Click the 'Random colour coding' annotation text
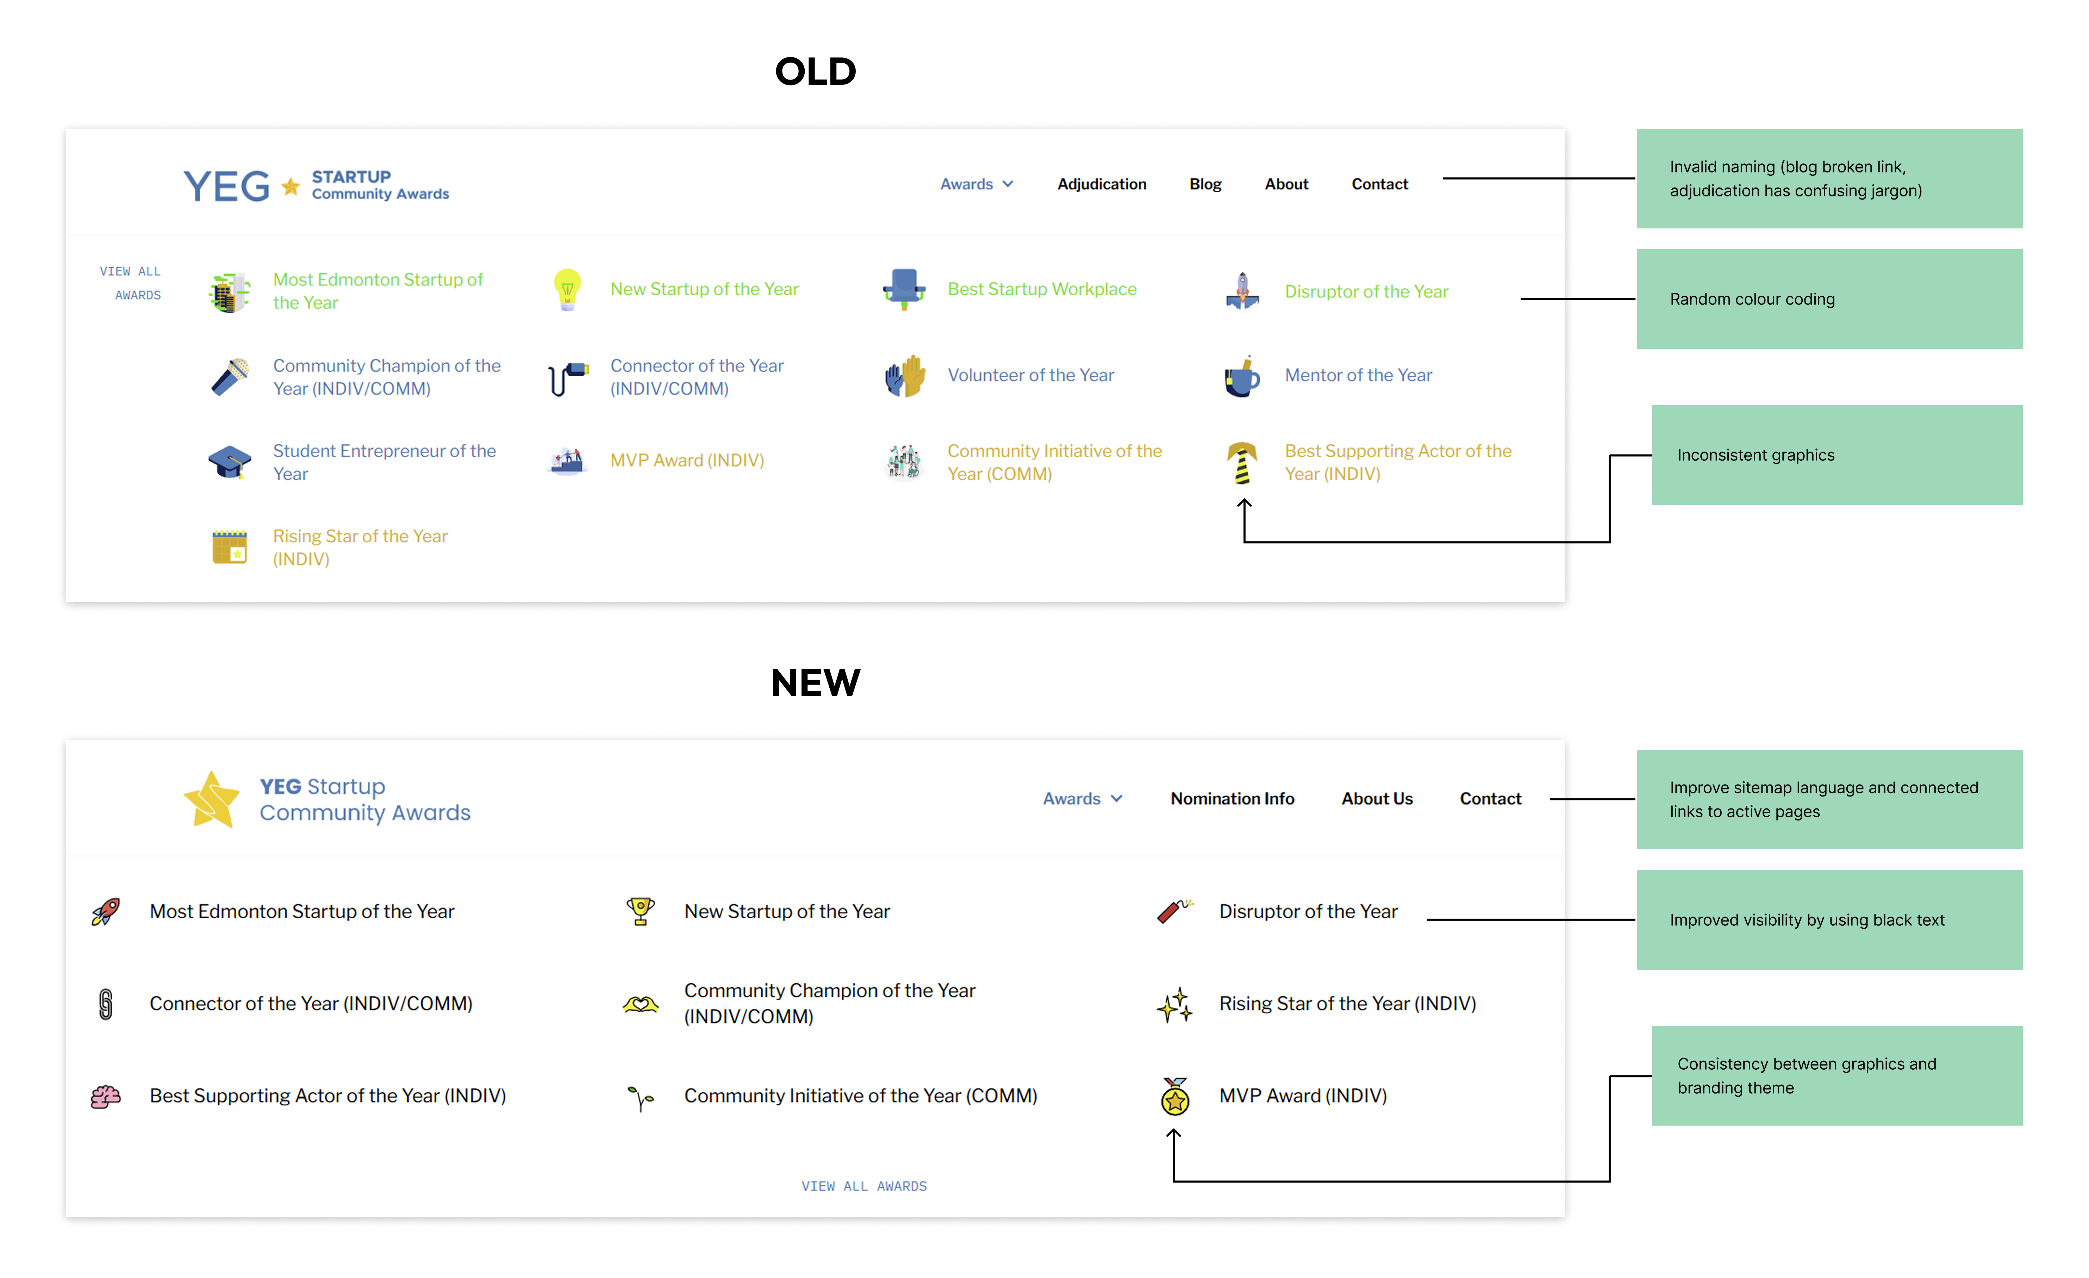This screenshot has height=1278, width=2089. [1752, 299]
